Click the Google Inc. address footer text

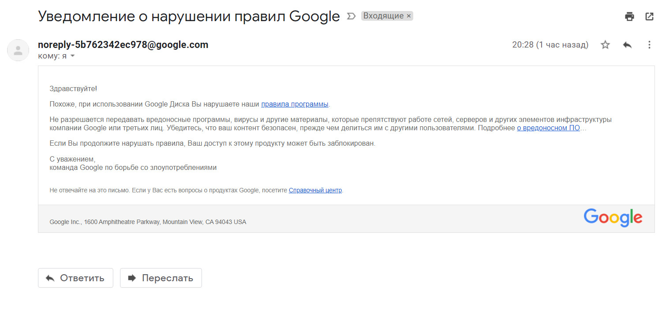(x=148, y=222)
